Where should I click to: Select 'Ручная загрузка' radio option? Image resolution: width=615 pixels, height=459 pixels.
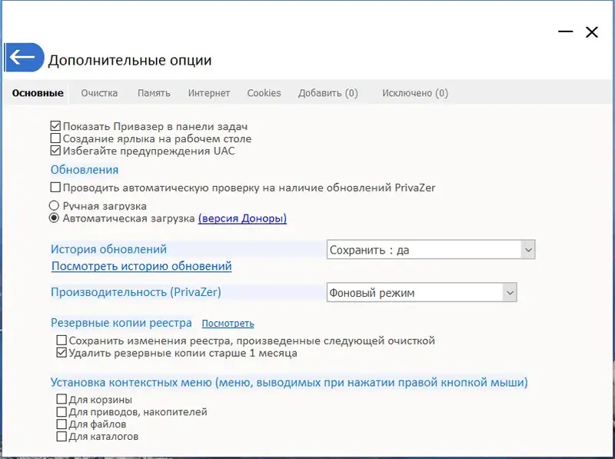coord(54,205)
